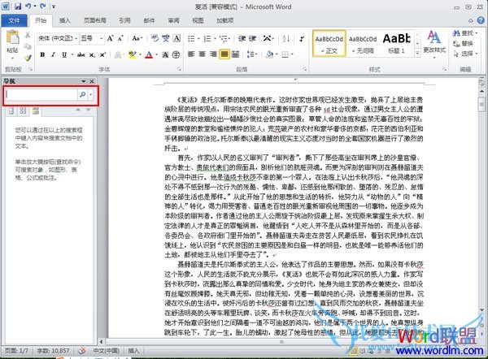Click the Grow Font icon
The width and height of the screenshot is (488, 359).
pos(110,38)
